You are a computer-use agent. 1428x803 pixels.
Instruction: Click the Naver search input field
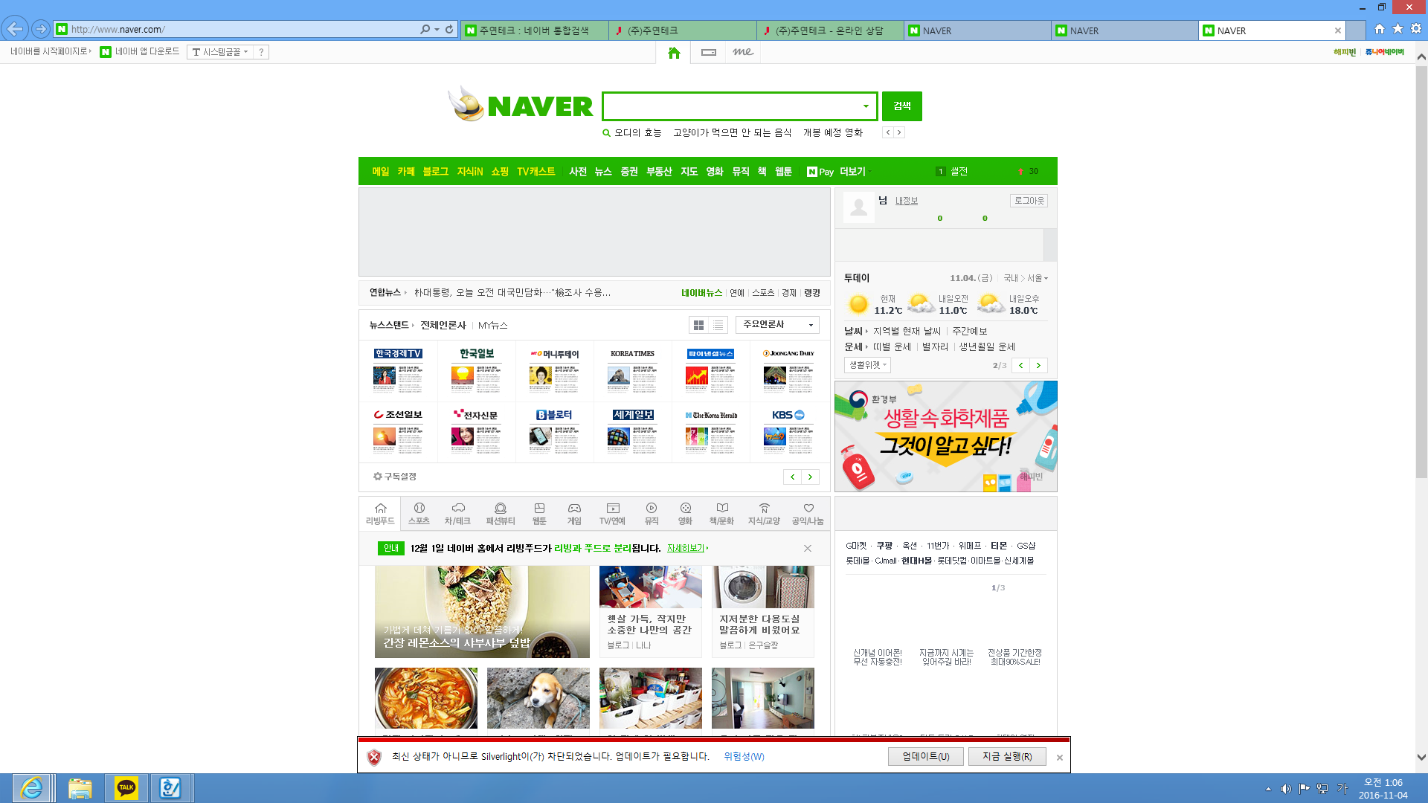[x=733, y=106]
